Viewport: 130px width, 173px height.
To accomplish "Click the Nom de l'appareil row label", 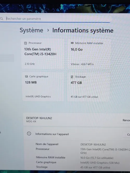I will (x=47, y=144).
